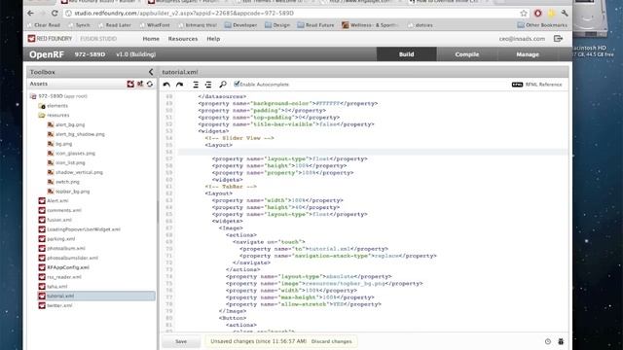Open the RFML Reference link

536,85
